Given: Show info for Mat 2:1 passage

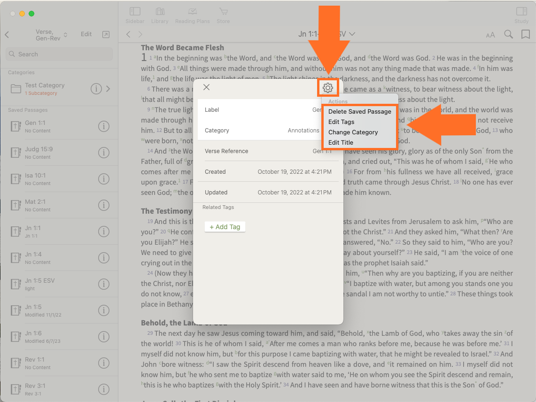Looking at the screenshot, I should tap(103, 205).
